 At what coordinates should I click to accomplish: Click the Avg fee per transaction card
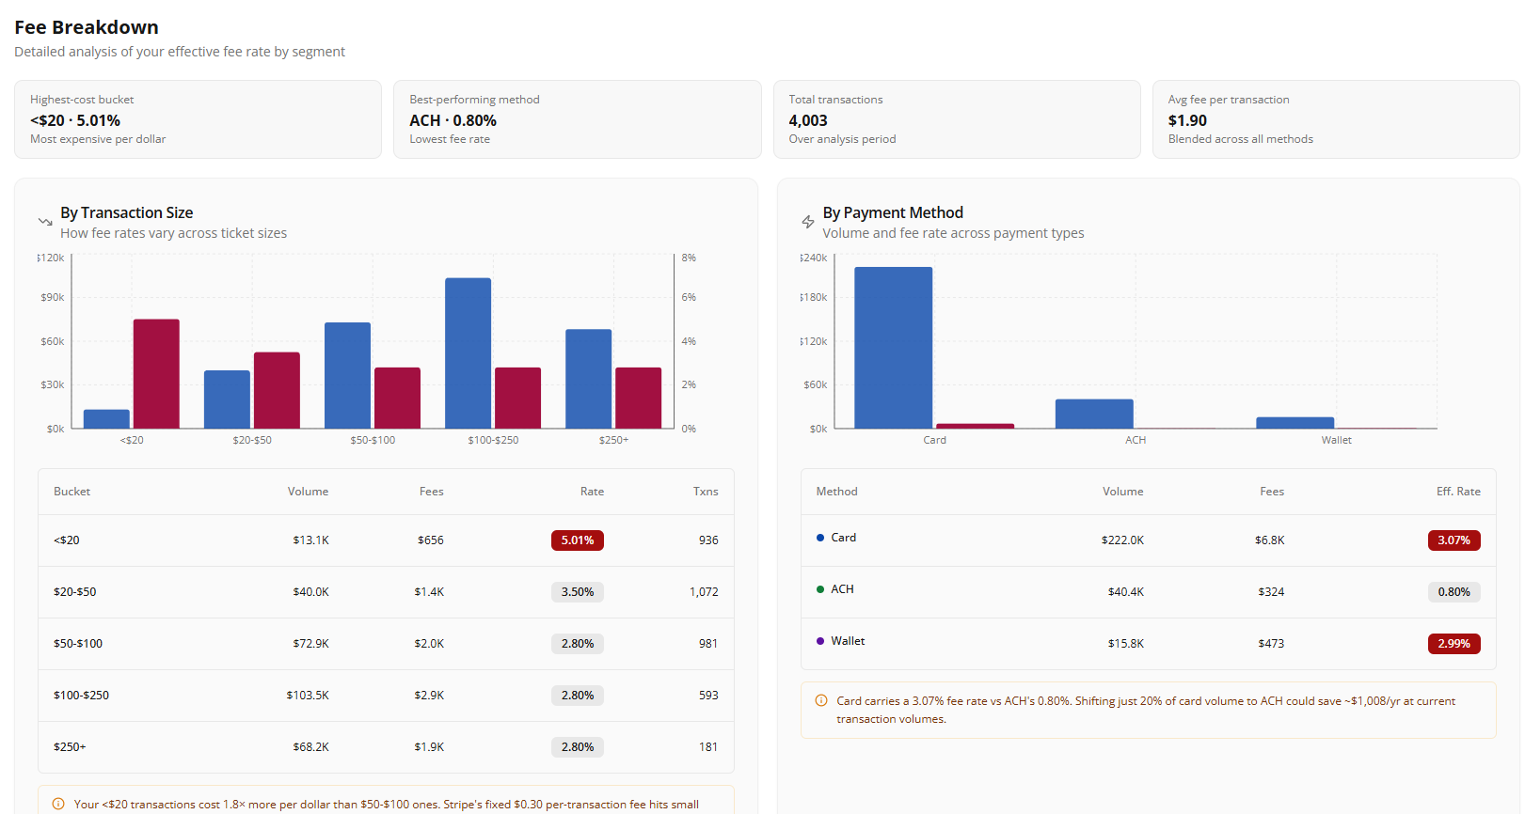pyautogui.click(x=1335, y=119)
